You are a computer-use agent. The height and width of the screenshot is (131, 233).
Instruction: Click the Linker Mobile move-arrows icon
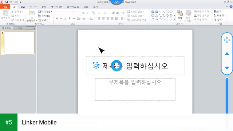point(227,40)
